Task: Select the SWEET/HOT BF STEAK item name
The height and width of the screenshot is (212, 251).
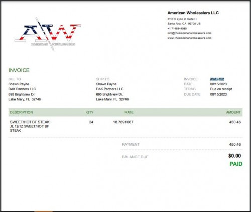Action: coord(30,122)
